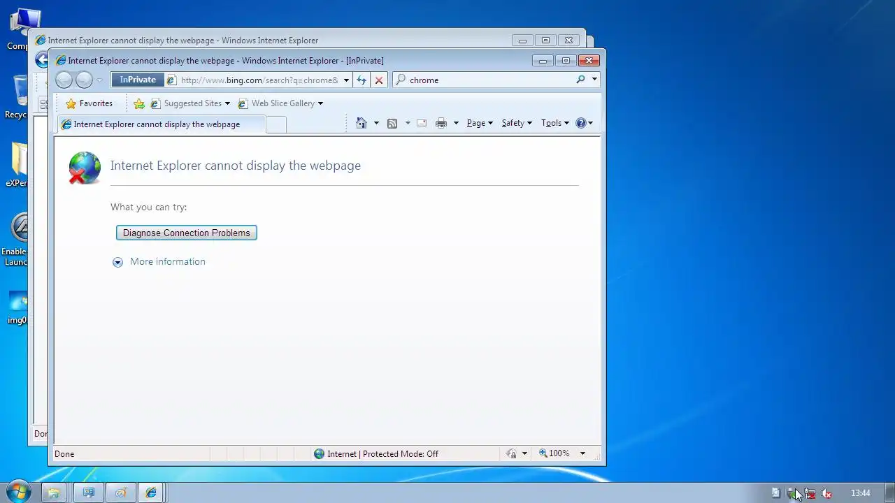Select the img0 desktop image file
The height and width of the screenshot is (503, 895).
16,308
